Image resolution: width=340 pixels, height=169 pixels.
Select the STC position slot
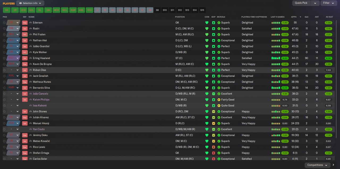(89, 10)
